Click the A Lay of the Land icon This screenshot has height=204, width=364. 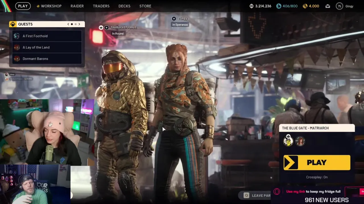[17, 47]
